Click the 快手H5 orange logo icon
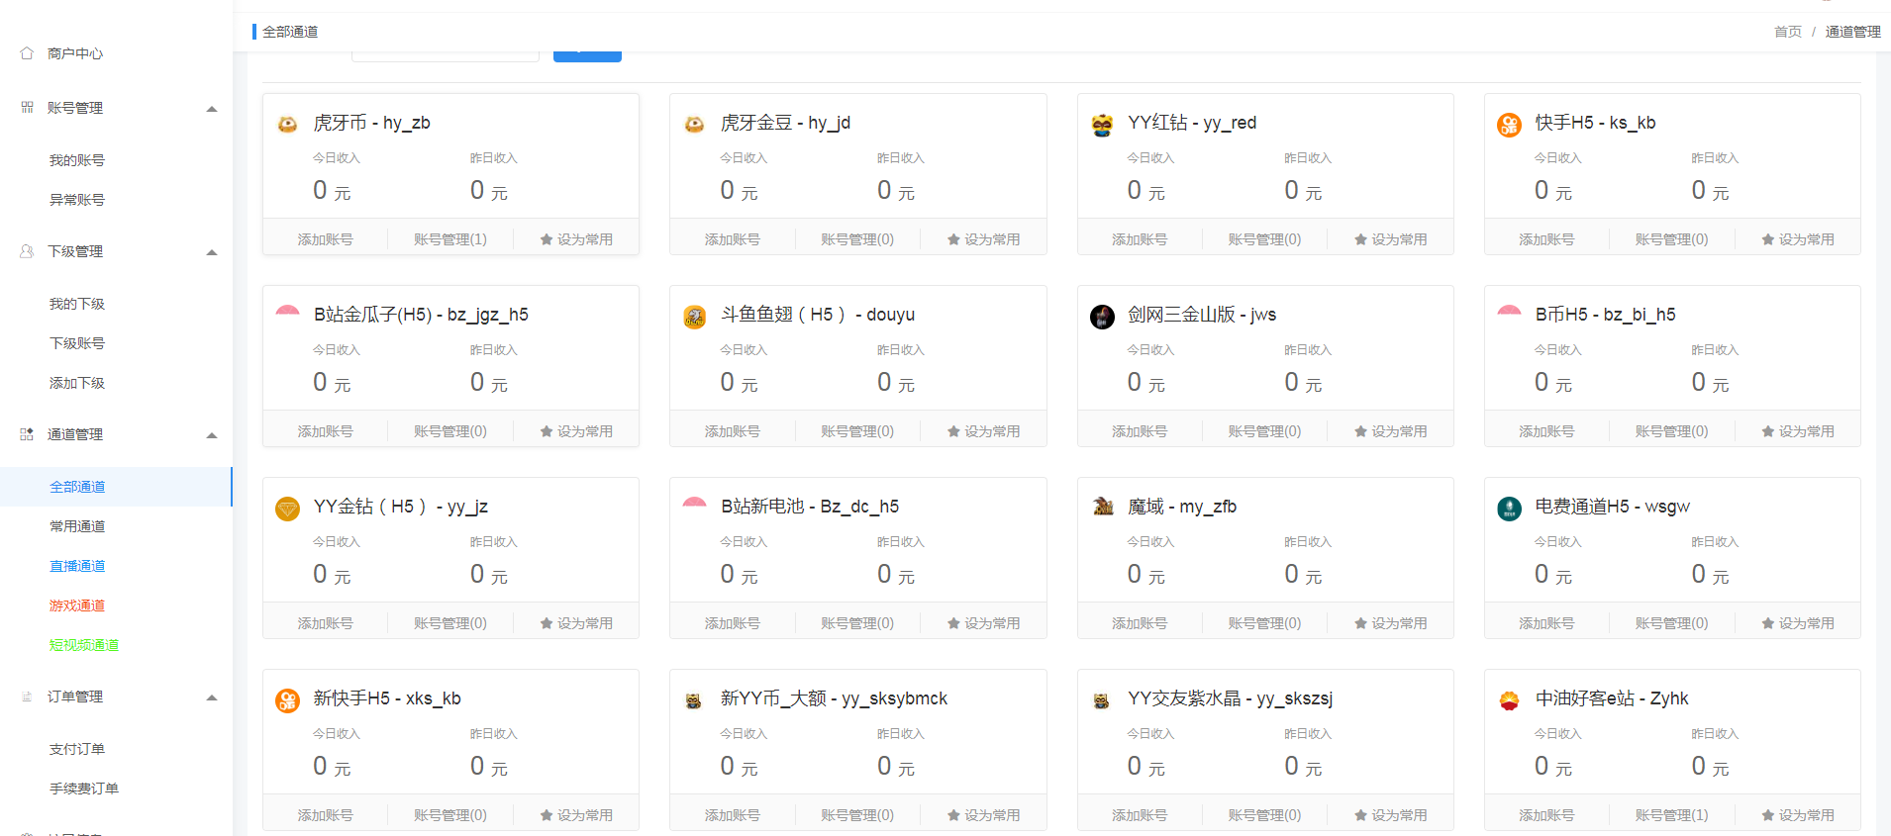 point(1509,125)
